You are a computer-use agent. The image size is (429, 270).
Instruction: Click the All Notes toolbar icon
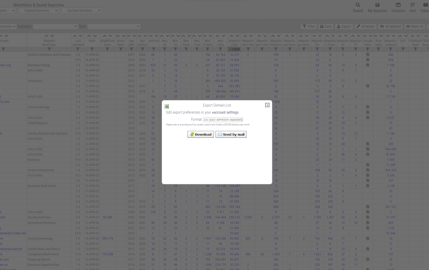pyautogui.click(x=365, y=26)
